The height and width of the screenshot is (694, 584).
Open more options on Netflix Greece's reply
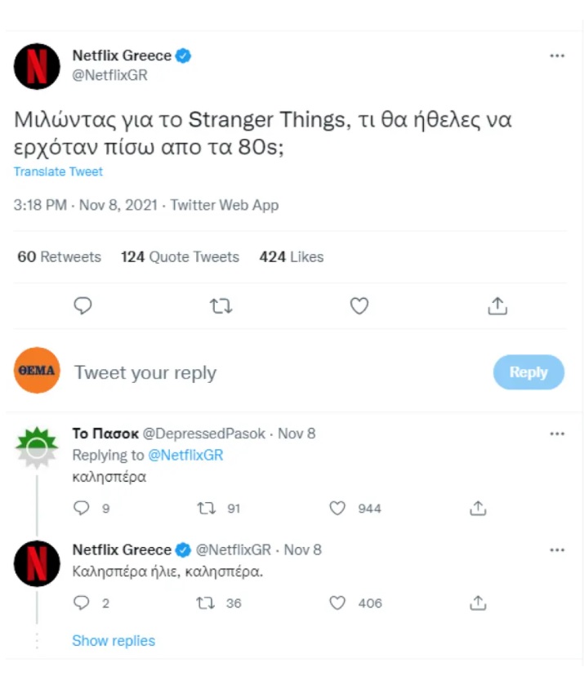(557, 549)
